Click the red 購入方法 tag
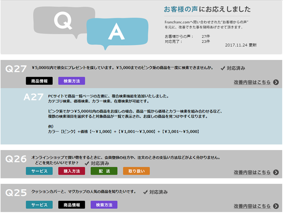This screenshot has height=214, width=283. (72, 171)
